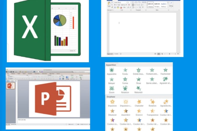Switch to Read Mode view in Word
The width and height of the screenshot is (197, 131).
155,54
